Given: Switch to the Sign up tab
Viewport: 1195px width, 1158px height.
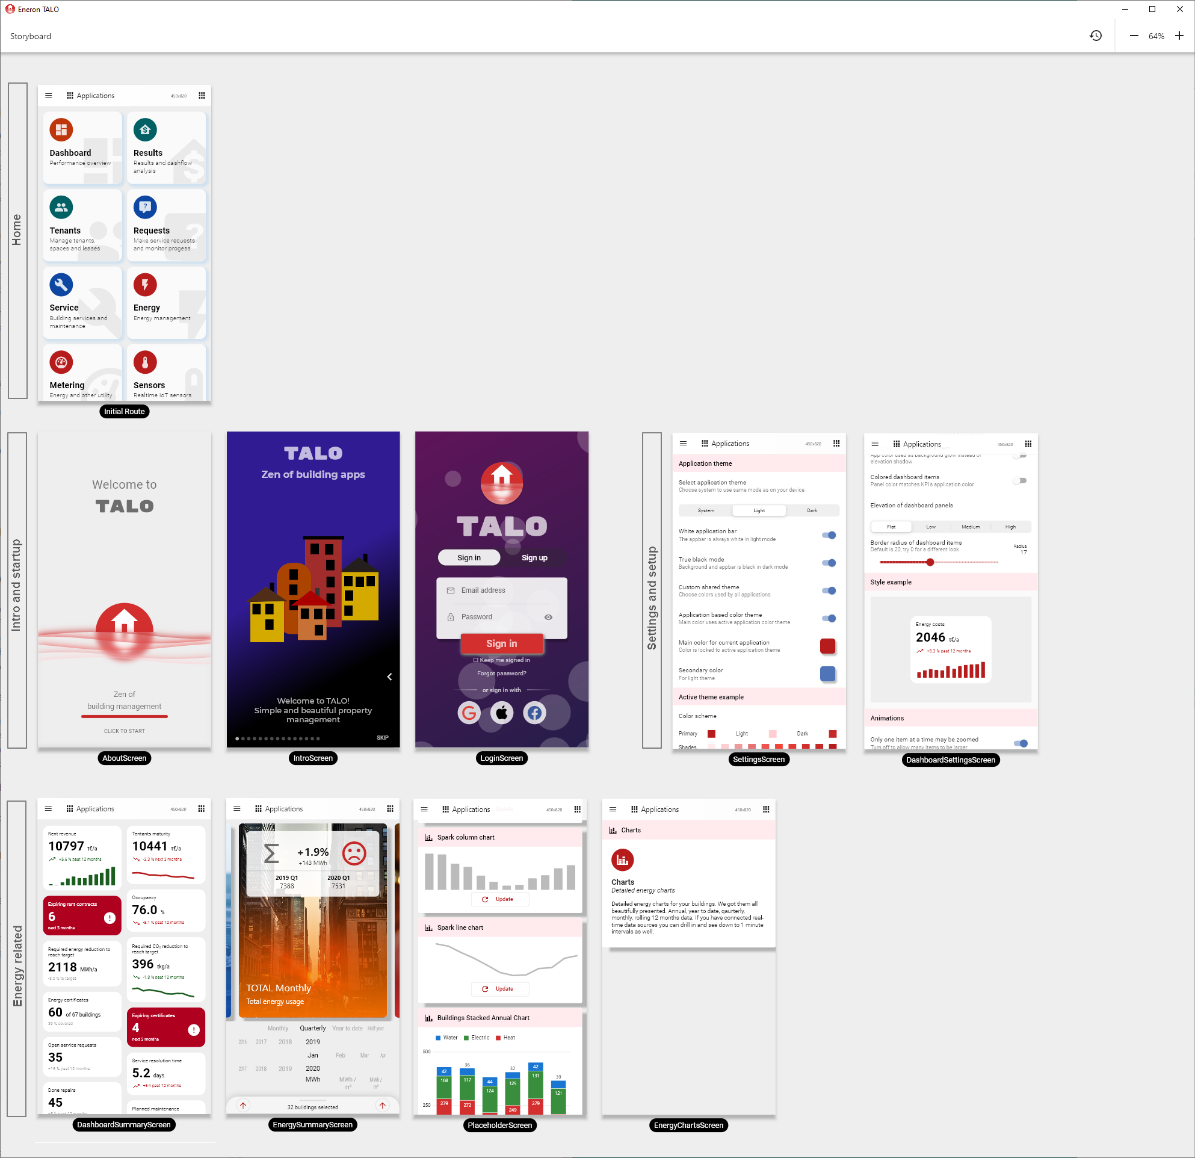Looking at the screenshot, I should click(x=534, y=558).
